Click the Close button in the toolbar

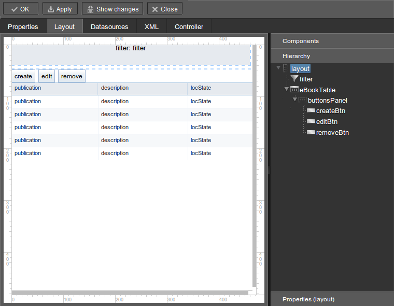164,9
